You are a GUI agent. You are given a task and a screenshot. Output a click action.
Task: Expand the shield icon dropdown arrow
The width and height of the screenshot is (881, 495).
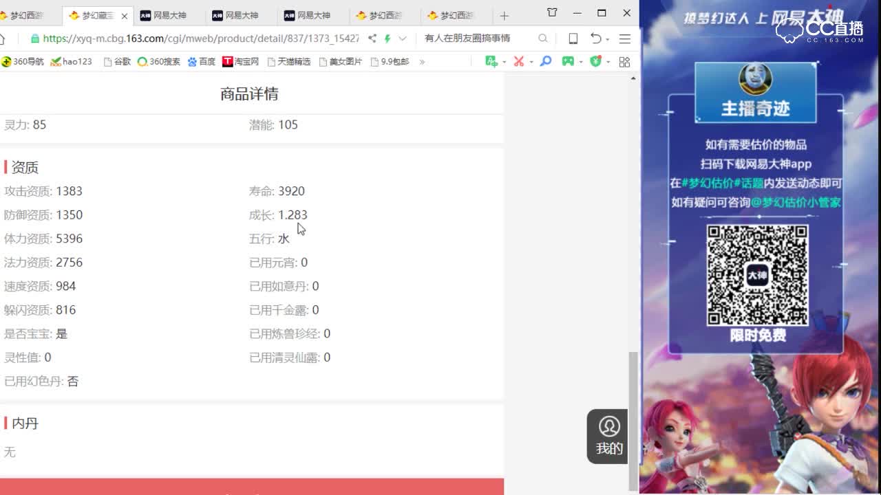[608, 63]
